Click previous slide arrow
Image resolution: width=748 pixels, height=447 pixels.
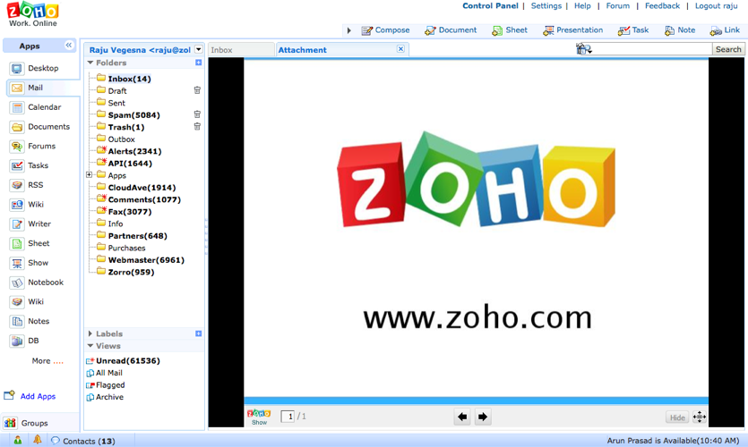tap(462, 417)
